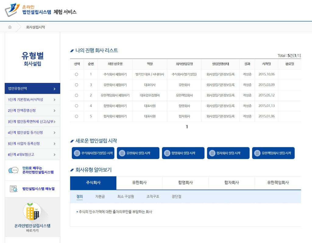Click 유한책임회사 체험하기 company name cell
The width and height of the screenshot is (312, 243).
coord(115,95)
